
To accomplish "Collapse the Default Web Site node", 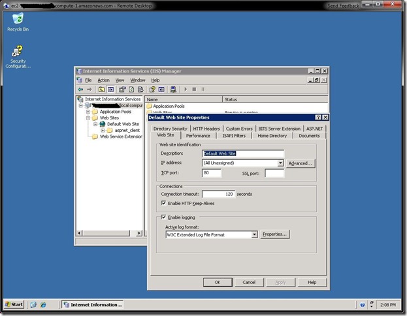I will [95, 124].
